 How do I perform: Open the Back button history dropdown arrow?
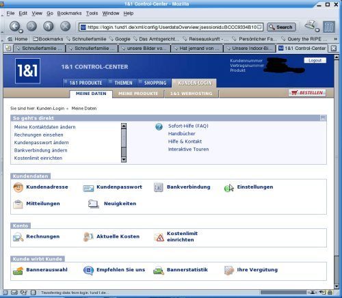(x=21, y=31)
